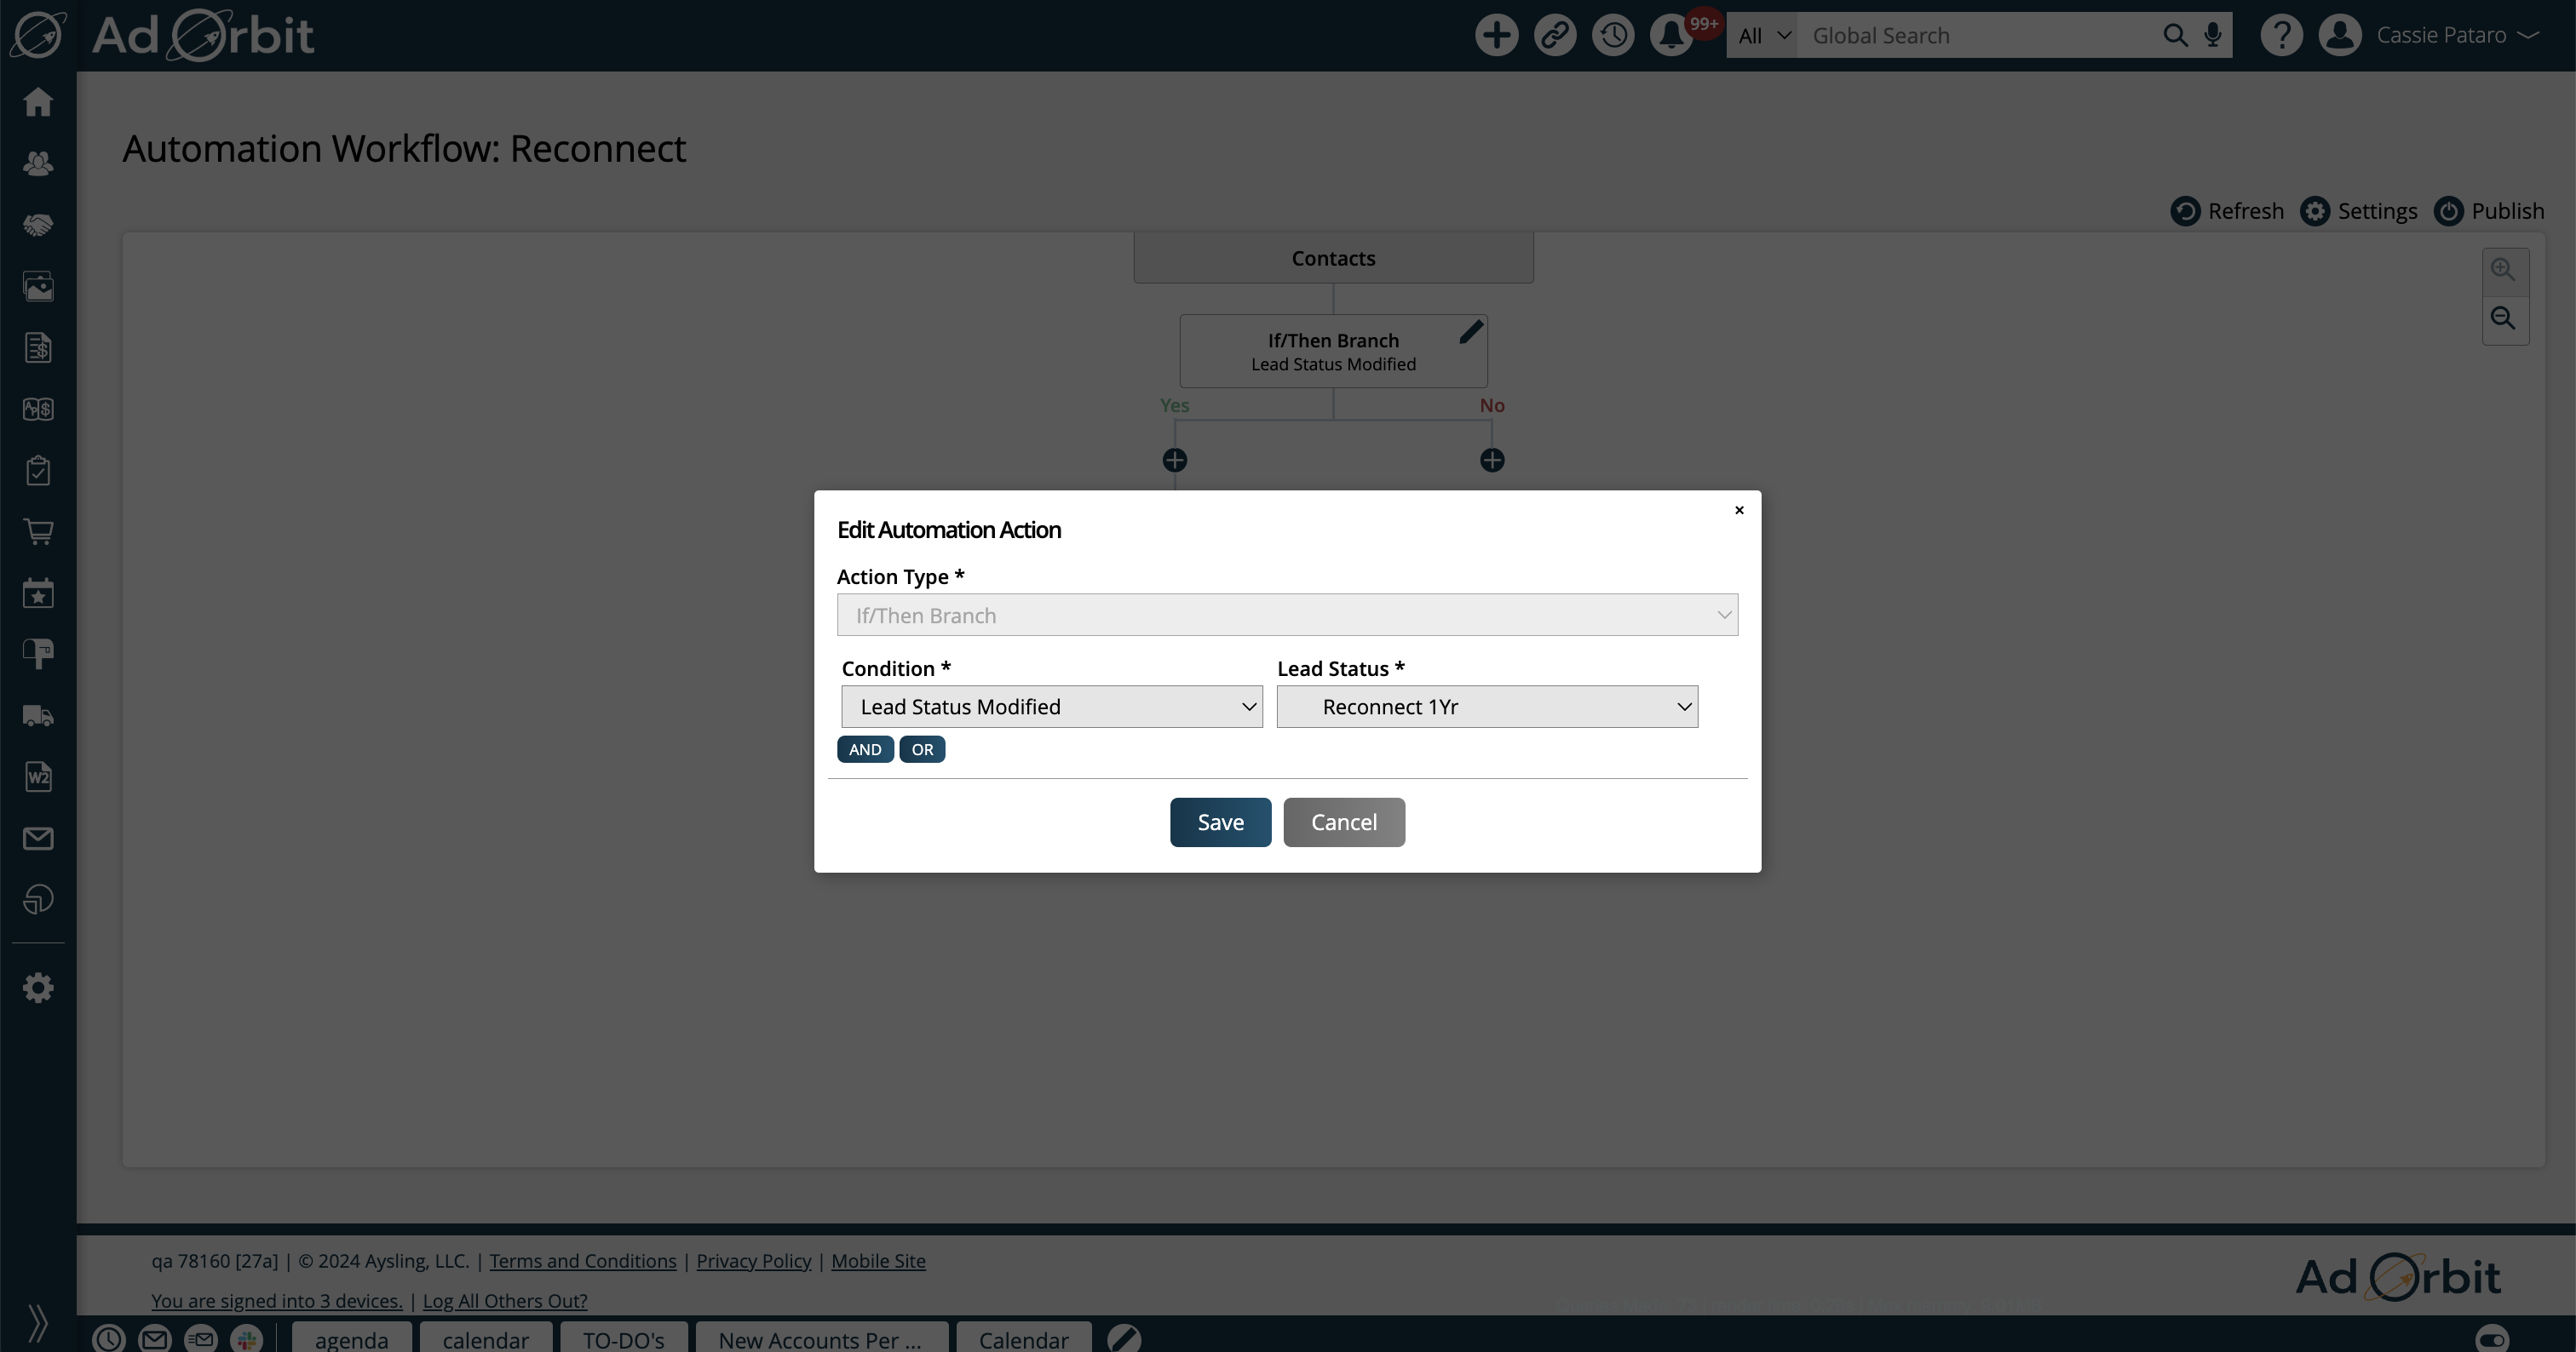Toggle the switch in the bottom right corner
Image resolution: width=2576 pixels, height=1352 pixels.
tap(2492, 1338)
